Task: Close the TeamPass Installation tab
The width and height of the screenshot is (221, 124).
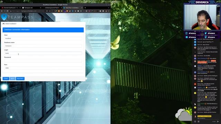Action: tap(82, 8)
